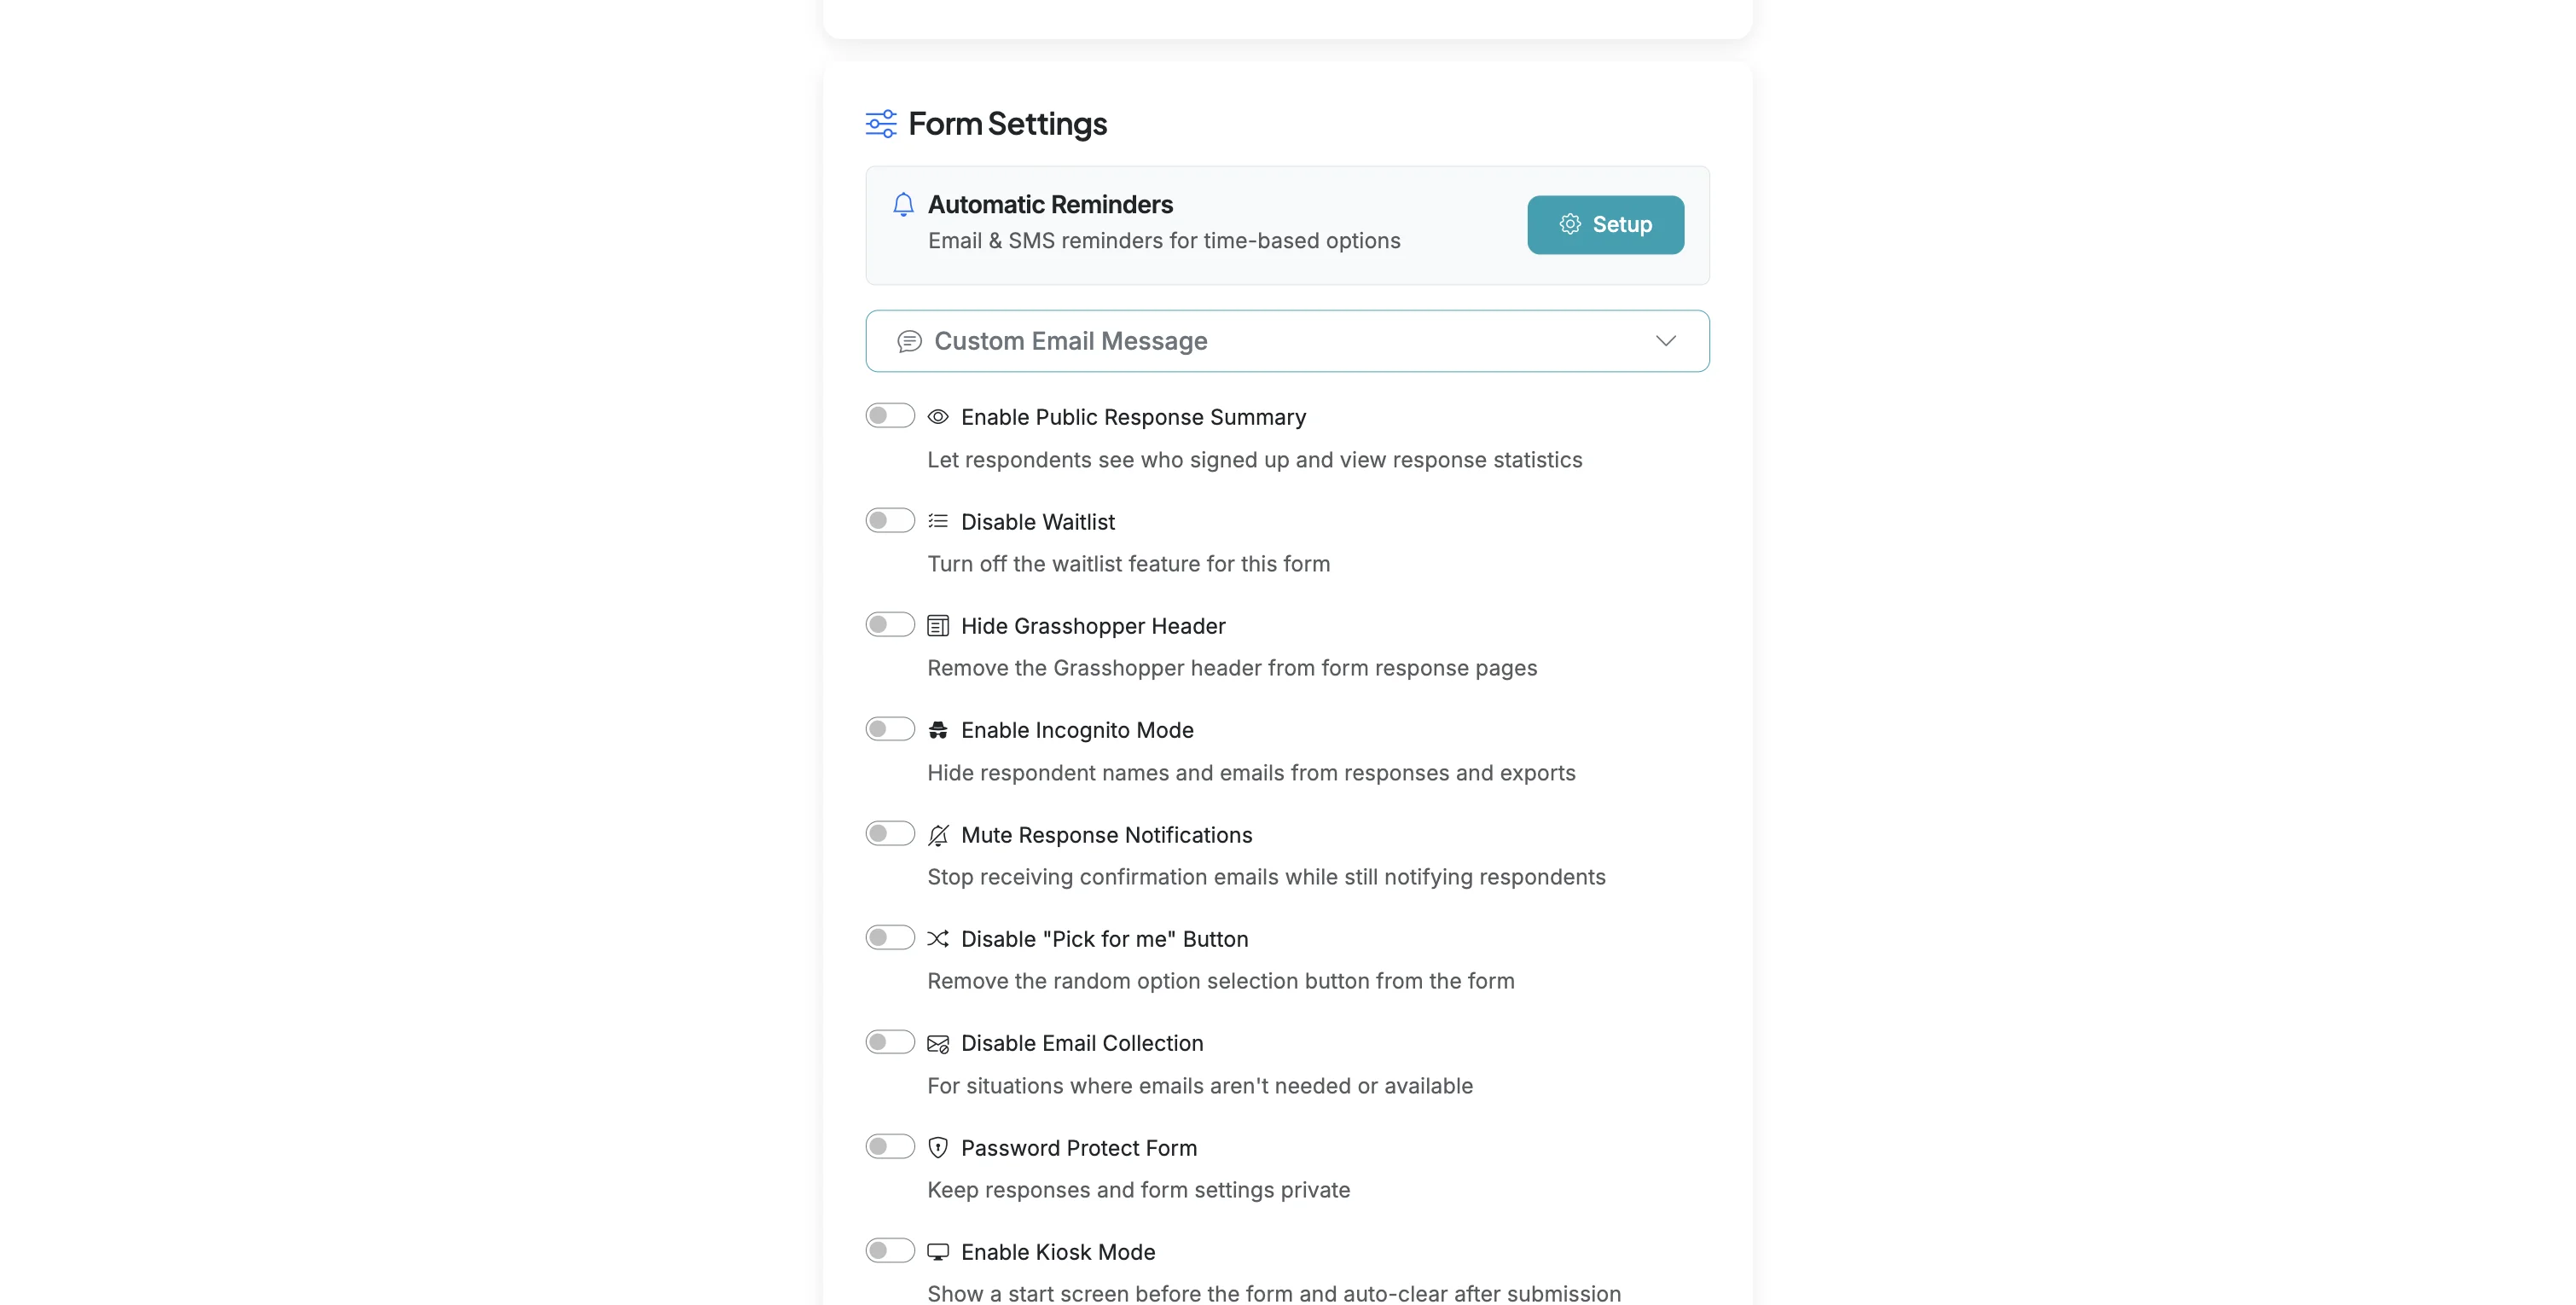Enable Public Response Summary
Viewport: 2576px width, 1305px height.
click(x=889, y=415)
